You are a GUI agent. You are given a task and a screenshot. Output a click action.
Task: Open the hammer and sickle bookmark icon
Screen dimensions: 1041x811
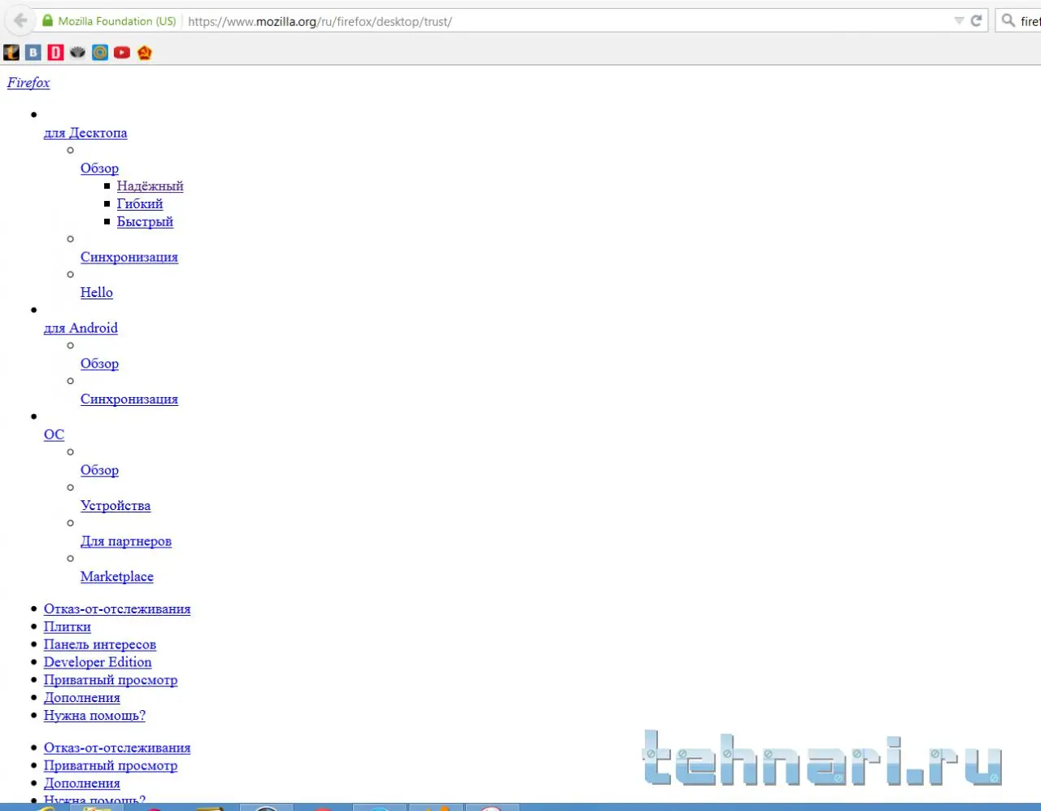point(145,53)
